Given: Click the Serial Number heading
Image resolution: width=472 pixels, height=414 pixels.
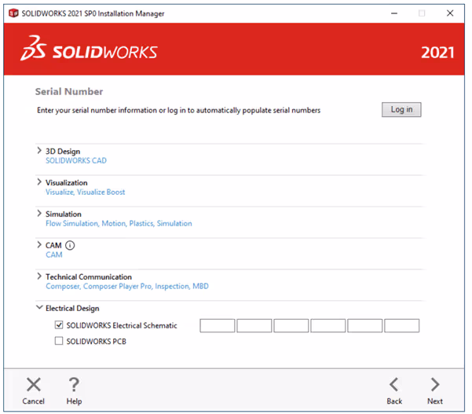Looking at the screenshot, I should (x=69, y=92).
